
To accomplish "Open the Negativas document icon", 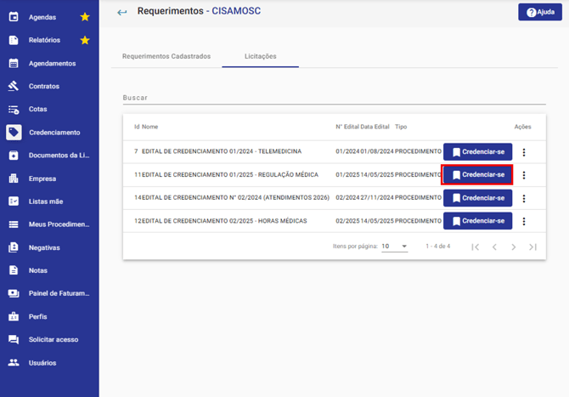I will (x=14, y=247).
